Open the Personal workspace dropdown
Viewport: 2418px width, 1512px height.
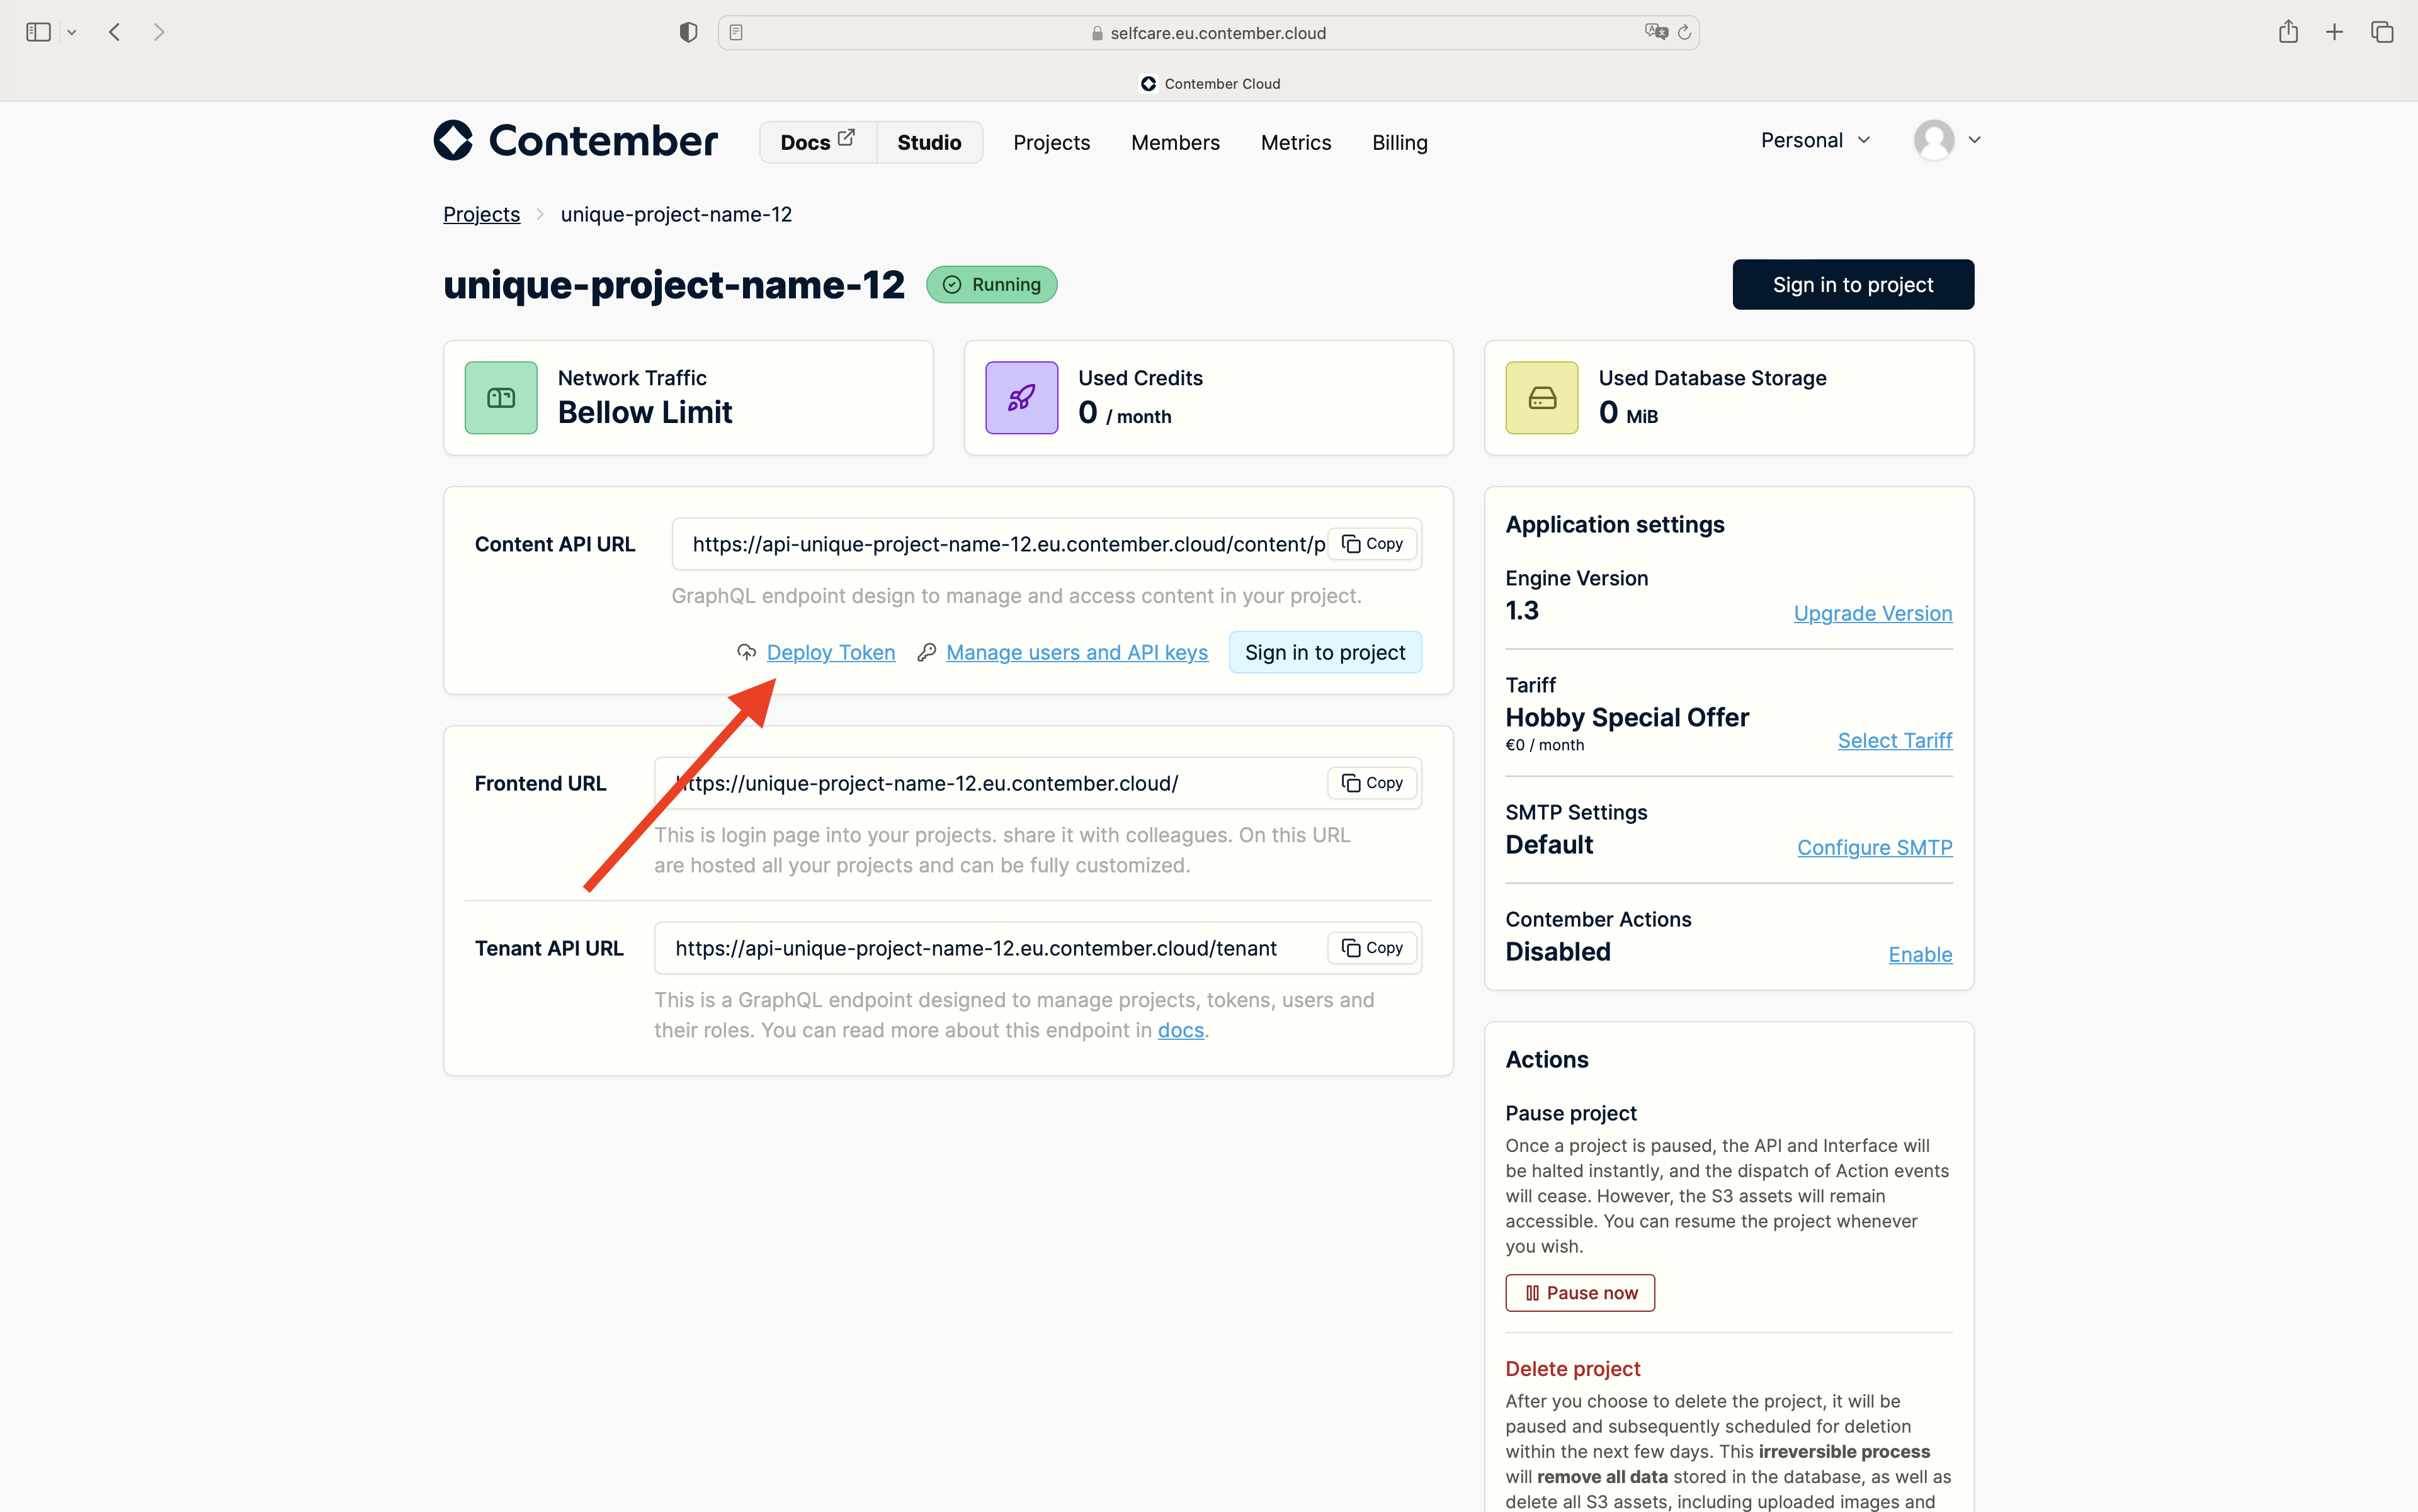[1813, 140]
